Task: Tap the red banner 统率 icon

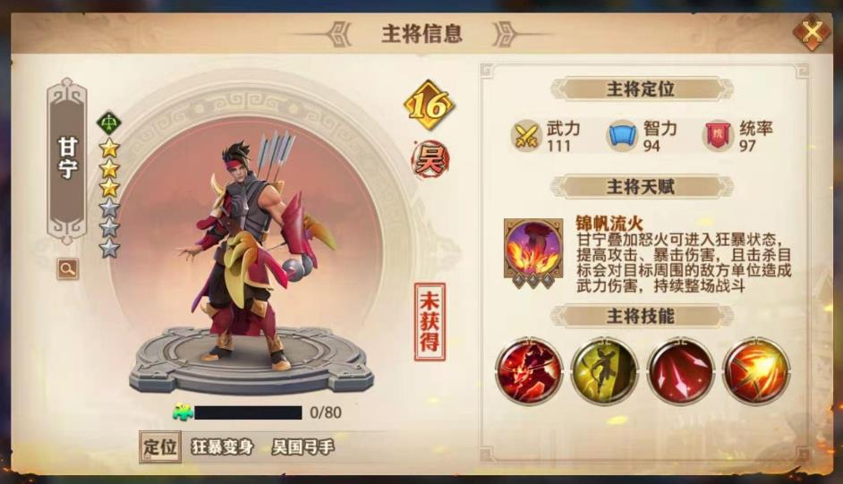Action: 719,135
